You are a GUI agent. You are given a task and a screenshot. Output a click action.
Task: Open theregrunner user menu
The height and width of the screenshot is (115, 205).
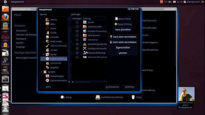tap(192, 2)
